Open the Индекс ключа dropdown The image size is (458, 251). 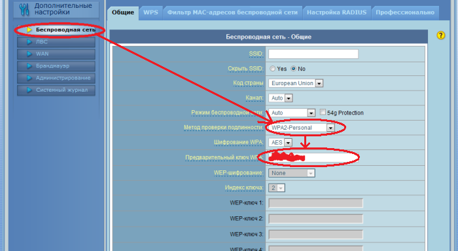point(277,188)
